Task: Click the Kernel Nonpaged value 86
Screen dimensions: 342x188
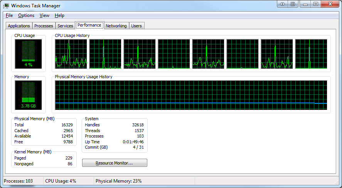Action: pyautogui.click(x=70, y=164)
